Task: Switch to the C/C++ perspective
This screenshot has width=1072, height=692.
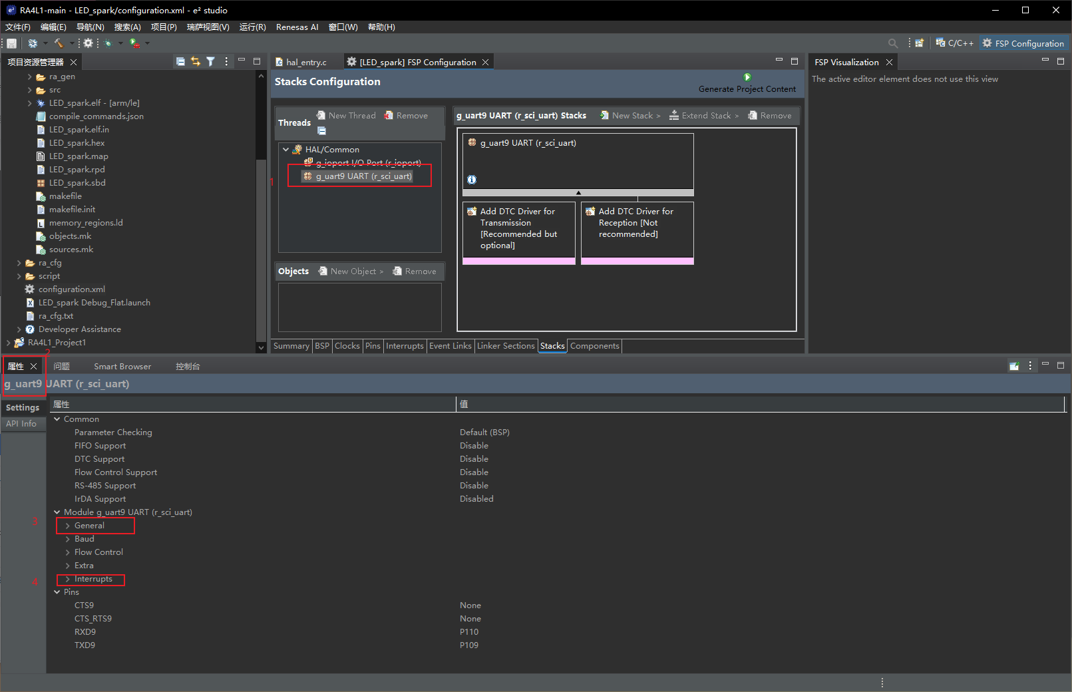Action: [954, 43]
